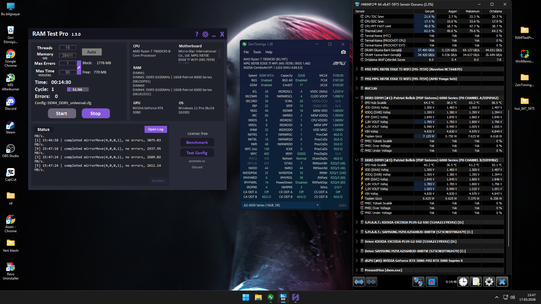This screenshot has height=304, width=541.
Task: Expand the NUC126 sensor group
Action: pyautogui.click(x=357, y=88)
